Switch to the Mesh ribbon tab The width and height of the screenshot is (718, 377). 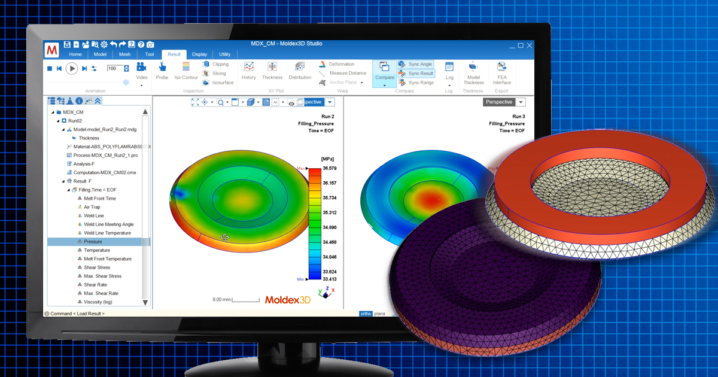click(x=124, y=54)
